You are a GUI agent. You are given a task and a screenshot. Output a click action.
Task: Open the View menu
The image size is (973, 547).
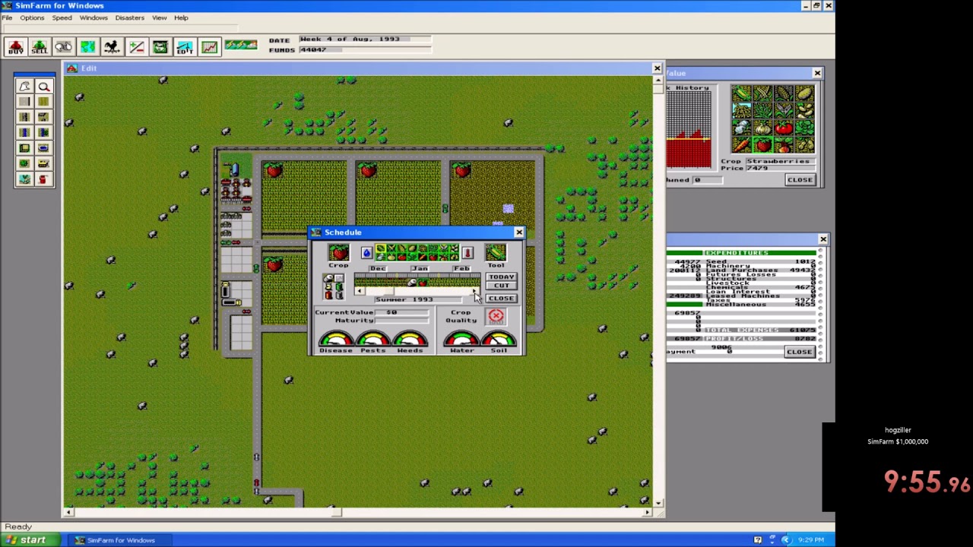pyautogui.click(x=159, y=17)
